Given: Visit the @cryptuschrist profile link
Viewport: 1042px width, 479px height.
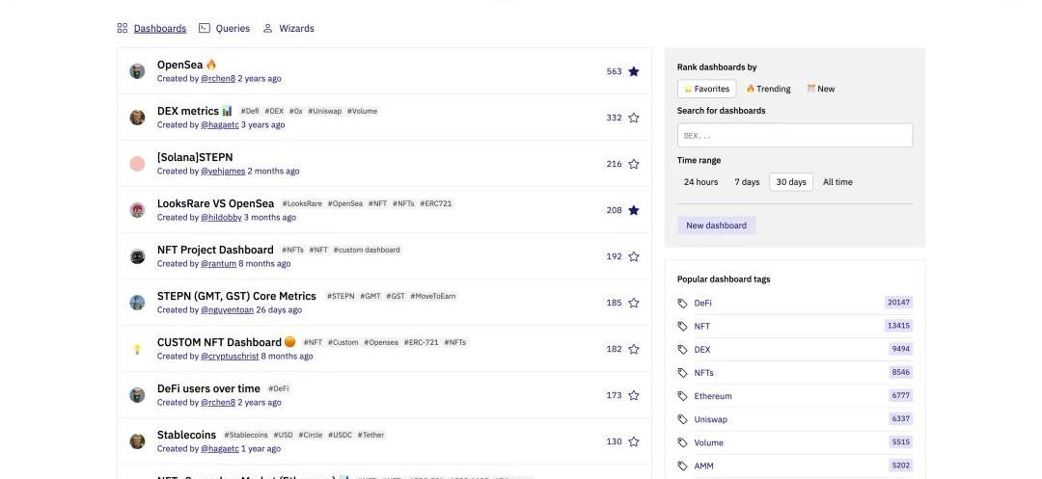Looking at the screenshot, I should tap(230, 357).
